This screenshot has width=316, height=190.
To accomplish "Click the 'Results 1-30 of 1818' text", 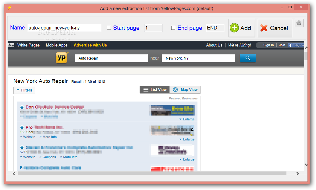I will [88, 82].
